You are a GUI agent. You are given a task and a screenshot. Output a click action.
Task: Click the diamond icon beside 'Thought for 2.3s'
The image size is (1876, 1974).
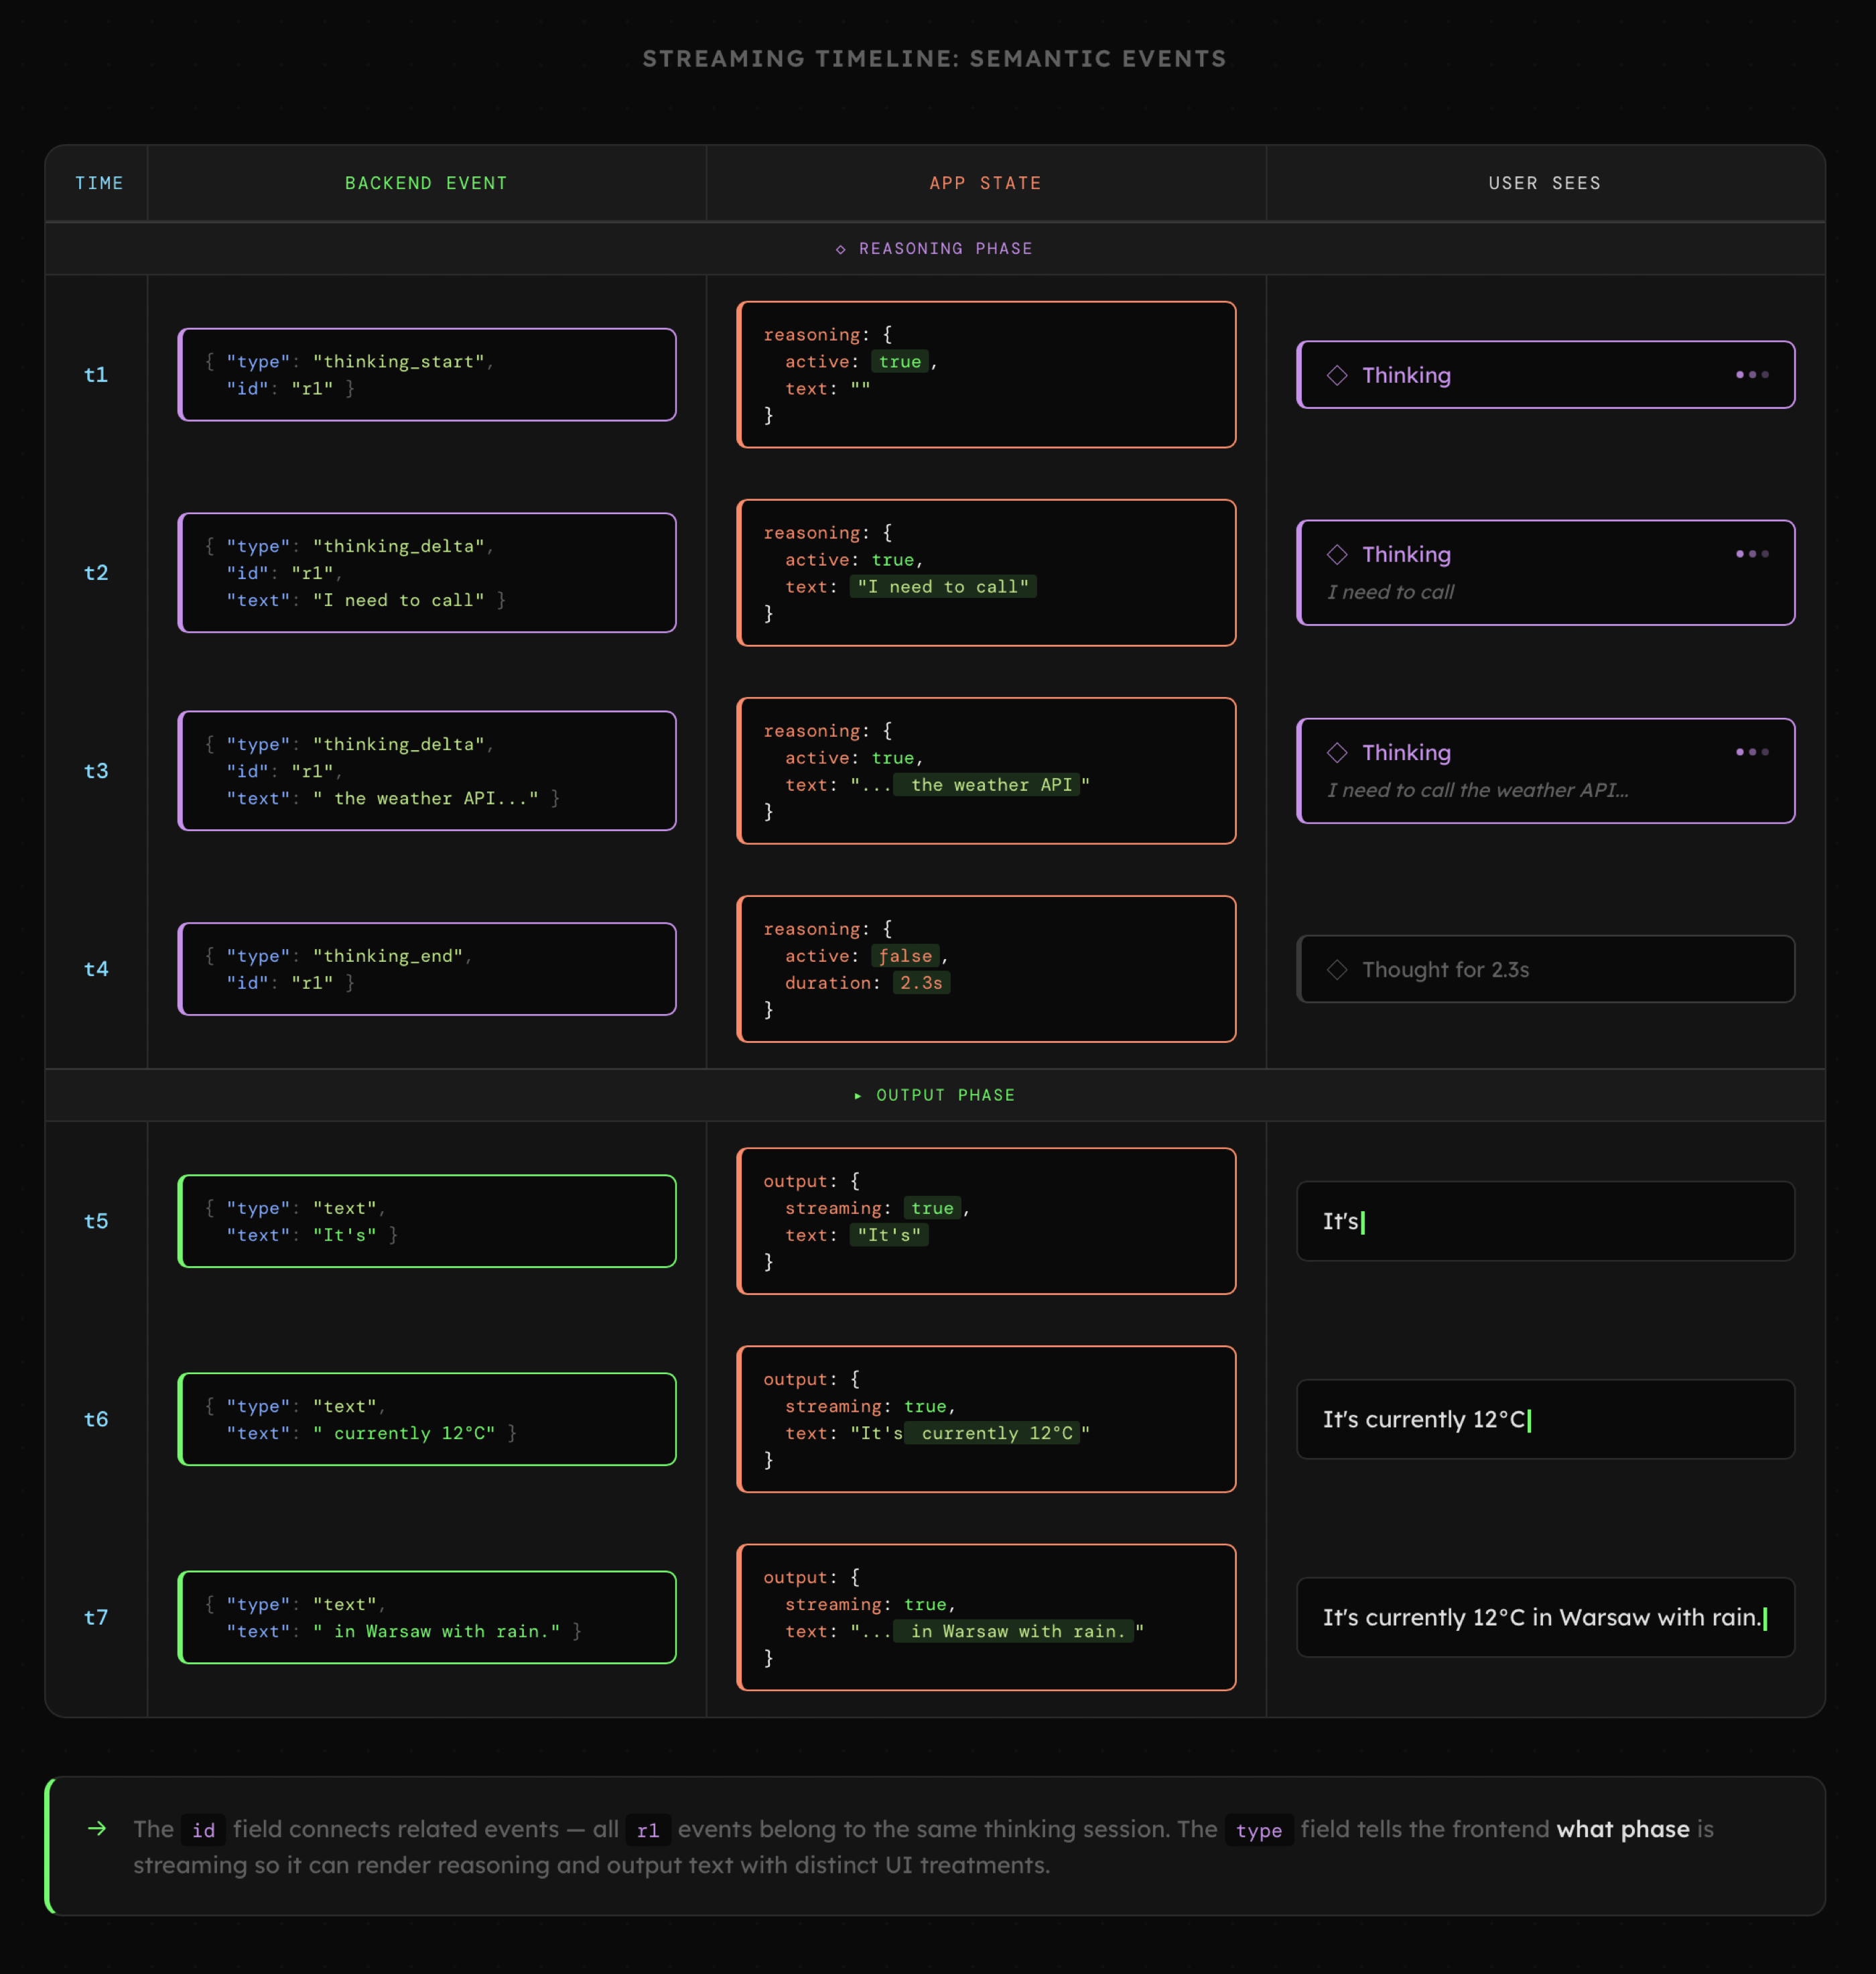tap(1337, 969)
